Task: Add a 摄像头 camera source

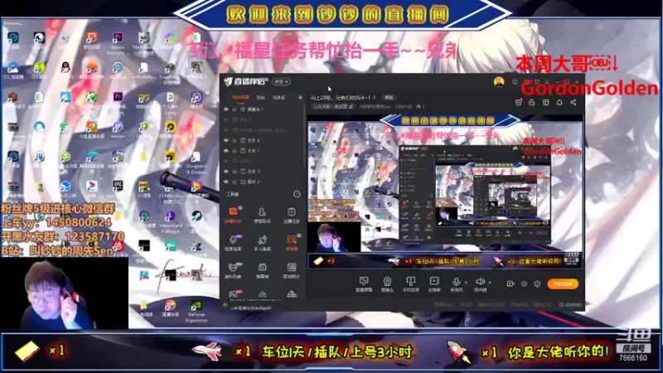Action: (387, 284)
